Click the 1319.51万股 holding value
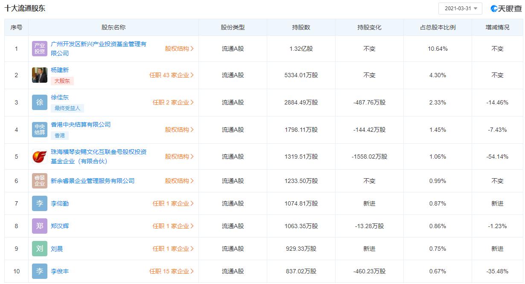 pyautogui.click(x=301, y=156)
